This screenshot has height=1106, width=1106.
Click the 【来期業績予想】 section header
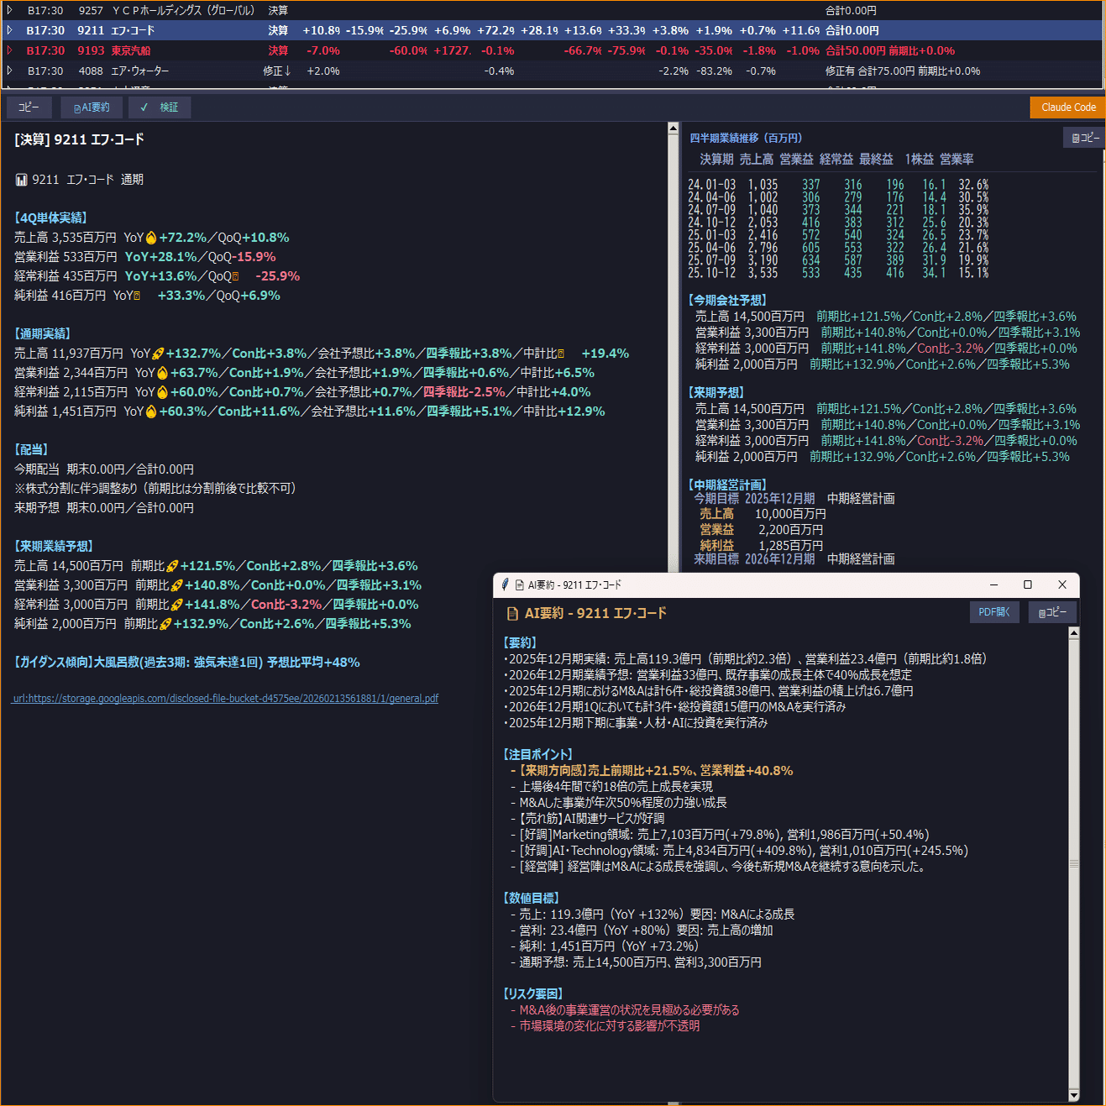click(x=54, y=546)
